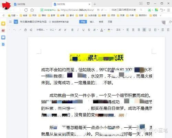Click the redo arrow in the toolbar
The image size is (172, 138).
click(x=20, y=30)
